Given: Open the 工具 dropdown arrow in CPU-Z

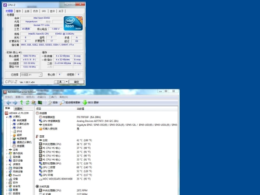Looking at the screenshot, I should (x=66, y=82).
